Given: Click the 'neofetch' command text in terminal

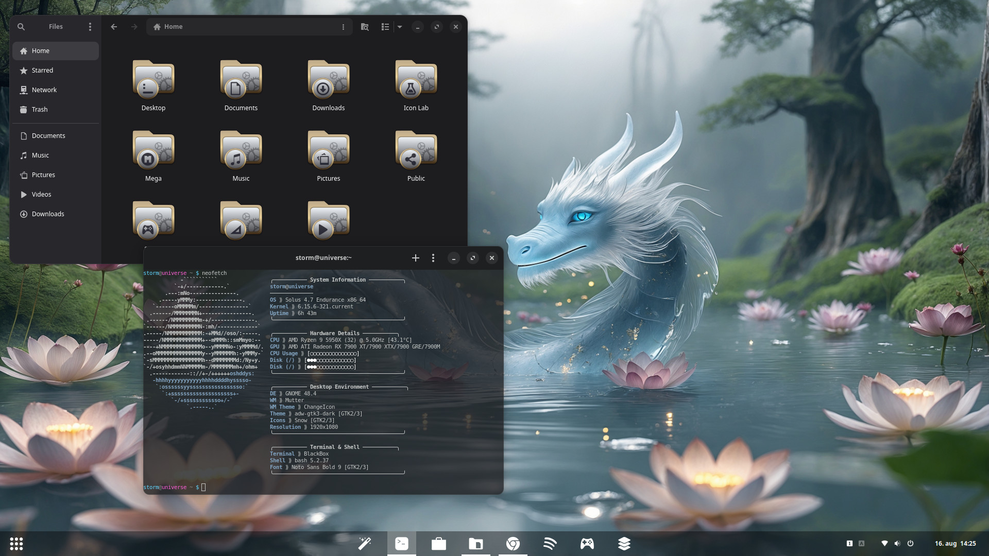Looking at the screenshot, I should coord(214,273).
